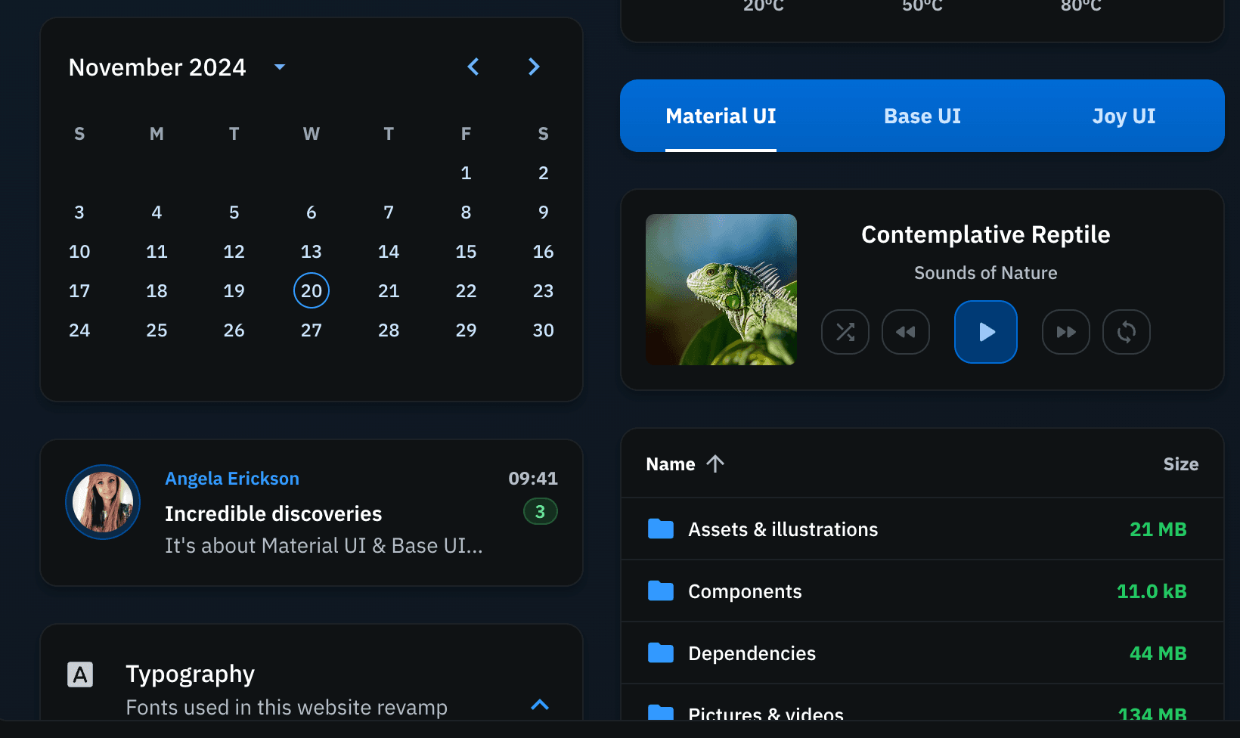Switch to the Base UI tab
The height and width of the screenshot is (738, 1240).
[x=922, y=116]
